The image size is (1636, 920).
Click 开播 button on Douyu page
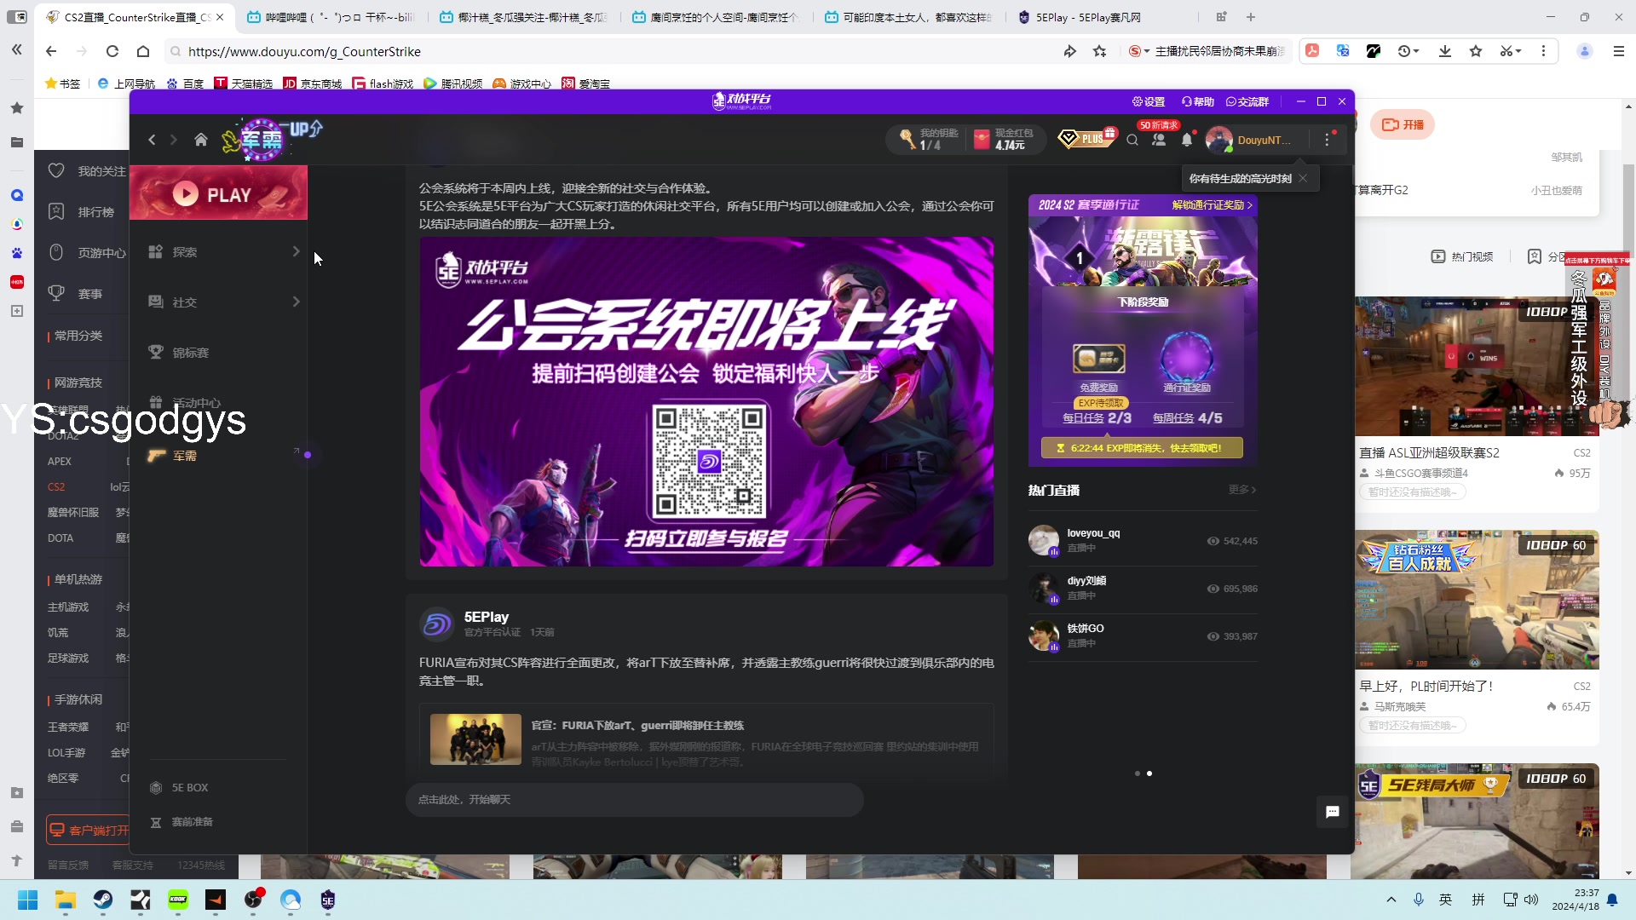pos(1403,124)
